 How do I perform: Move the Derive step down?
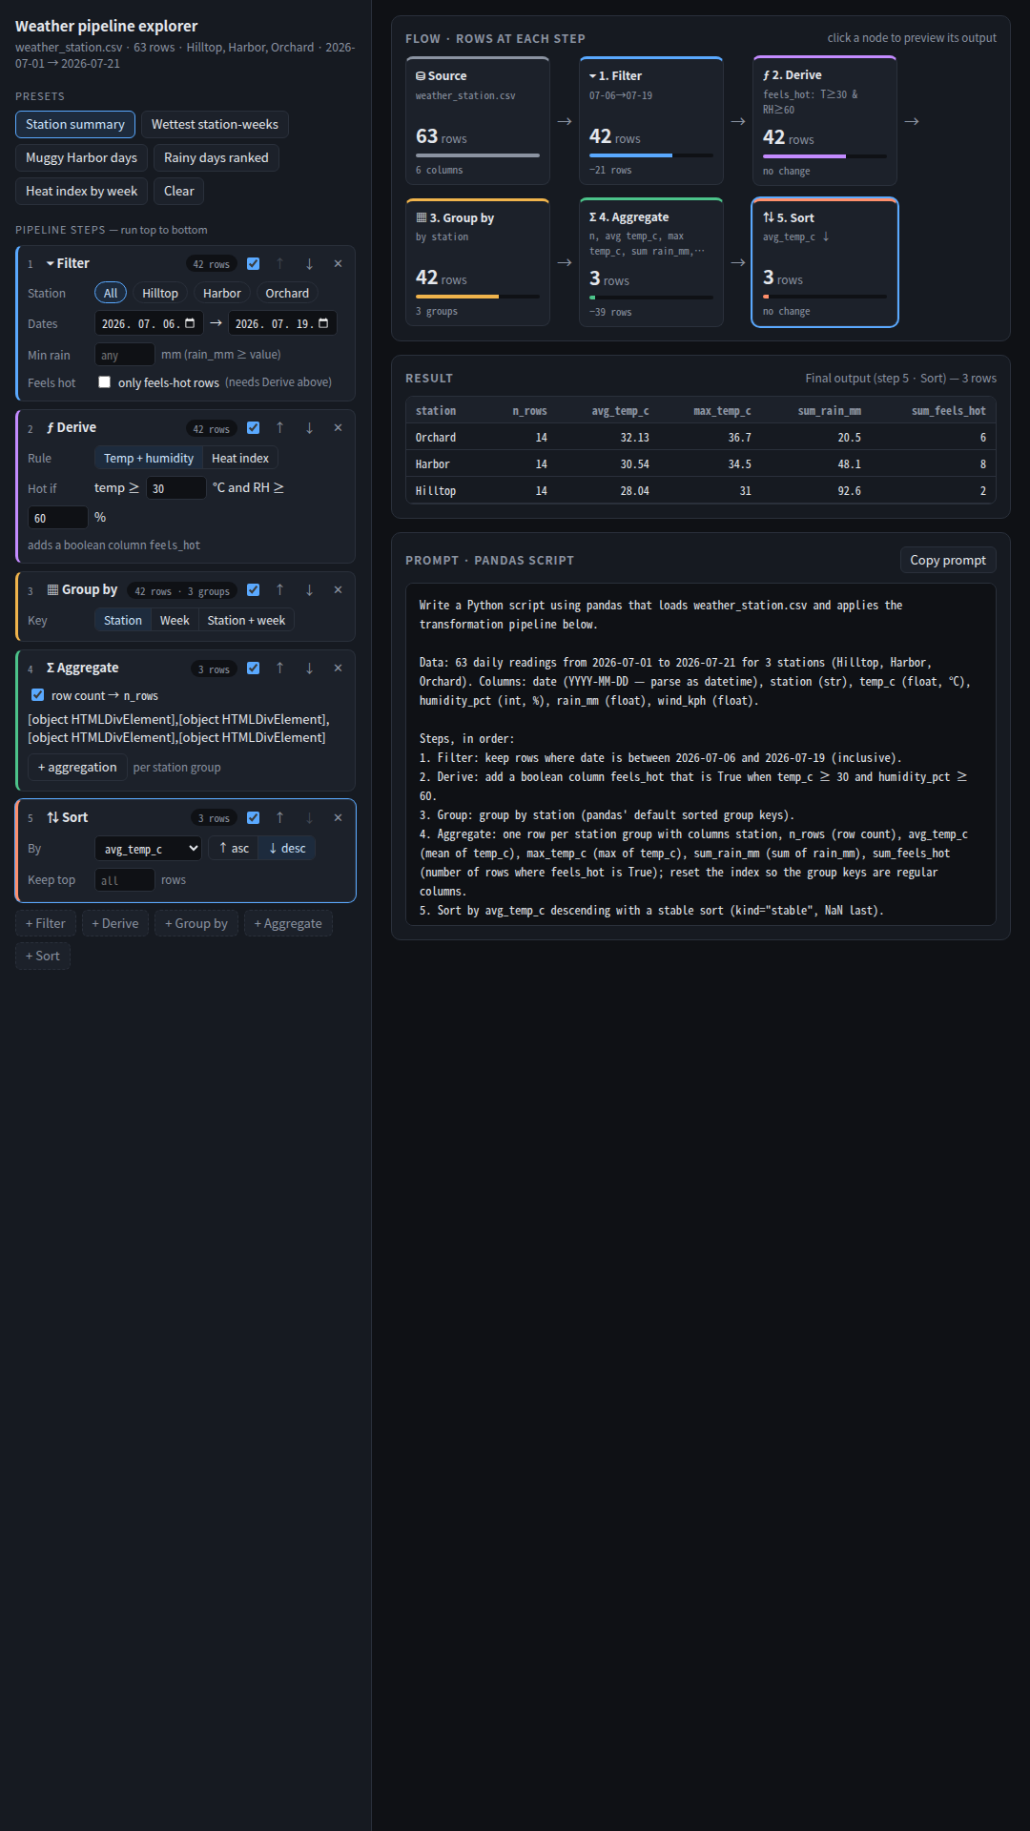point(309,428)
